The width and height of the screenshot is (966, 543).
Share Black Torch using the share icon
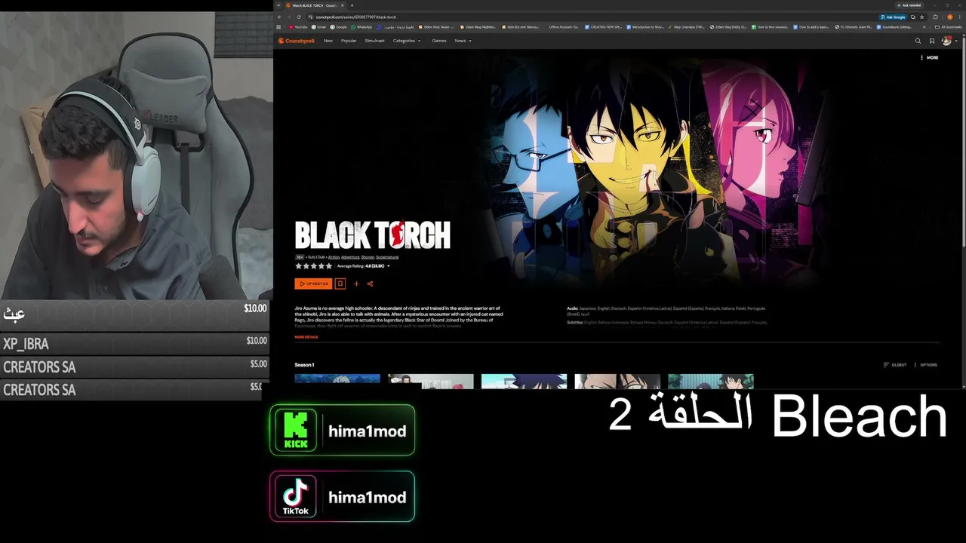click(x=370, y=284)
